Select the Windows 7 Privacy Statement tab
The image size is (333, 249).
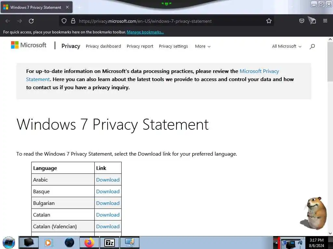click(x=36, y=7)
